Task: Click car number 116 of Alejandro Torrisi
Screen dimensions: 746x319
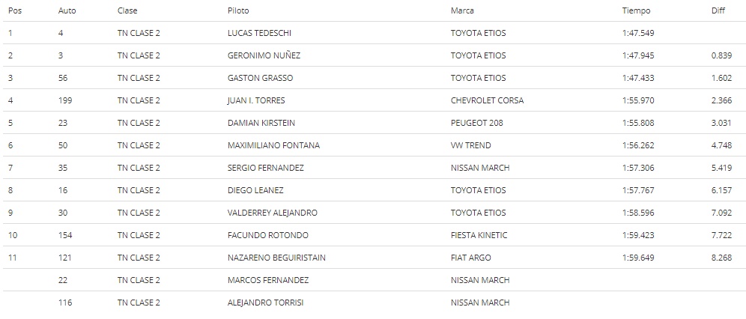Action: pyautogui.click(x=65, y=303)
